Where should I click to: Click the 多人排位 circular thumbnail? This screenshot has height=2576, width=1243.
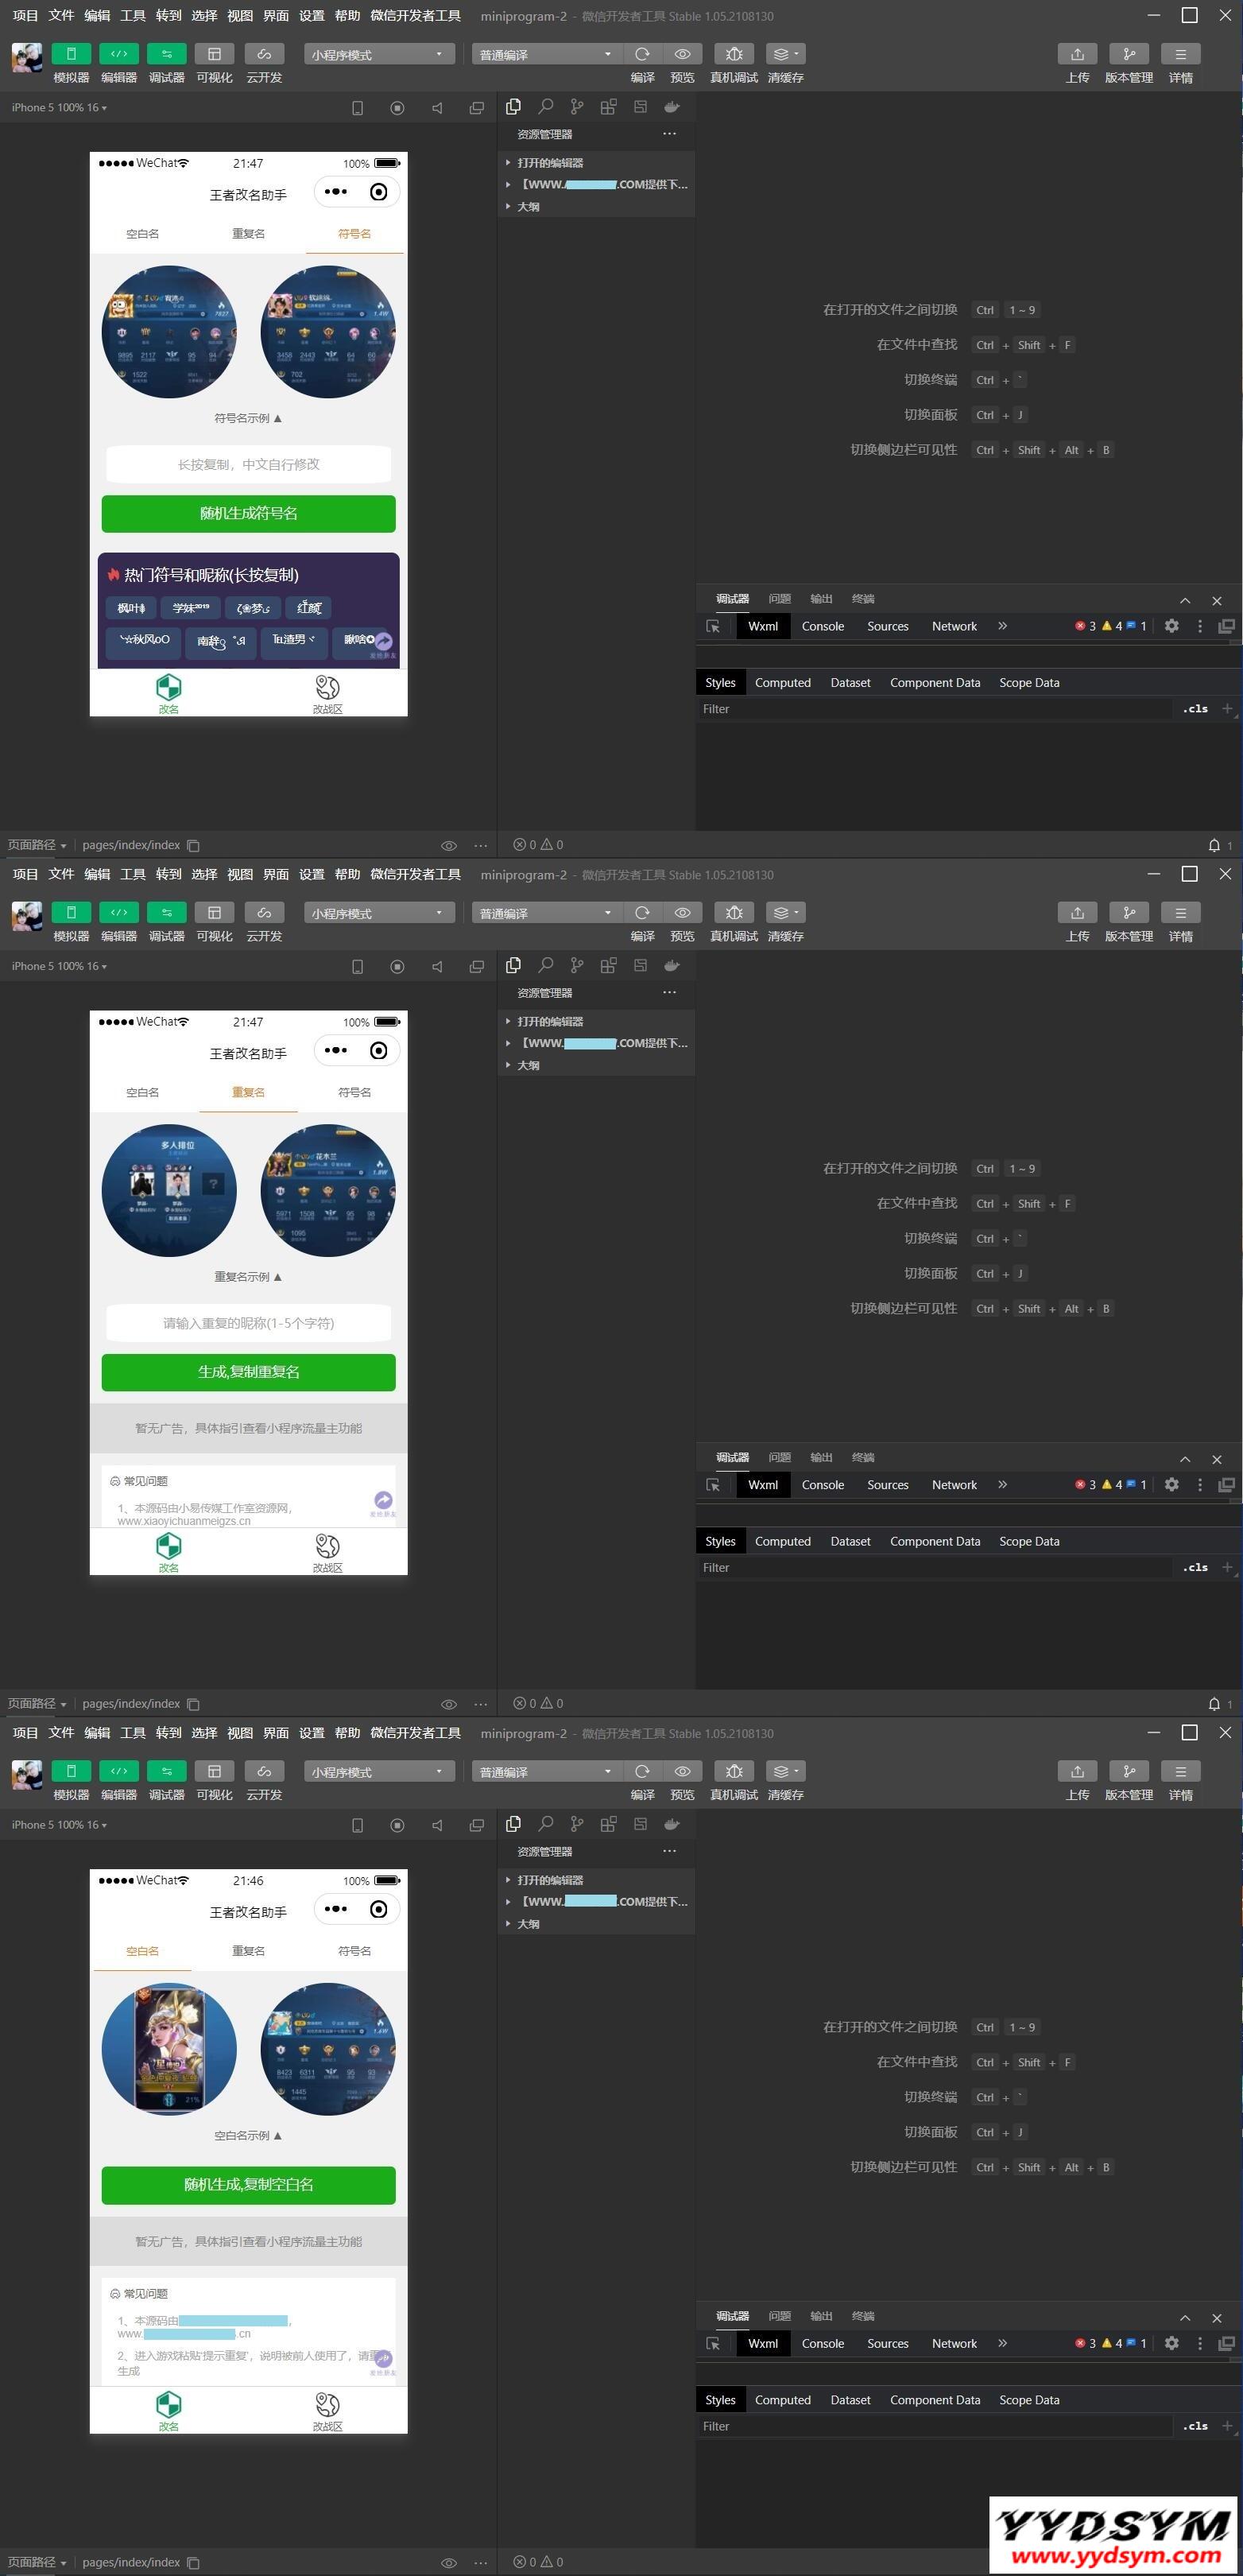[x=169, y=1190]
